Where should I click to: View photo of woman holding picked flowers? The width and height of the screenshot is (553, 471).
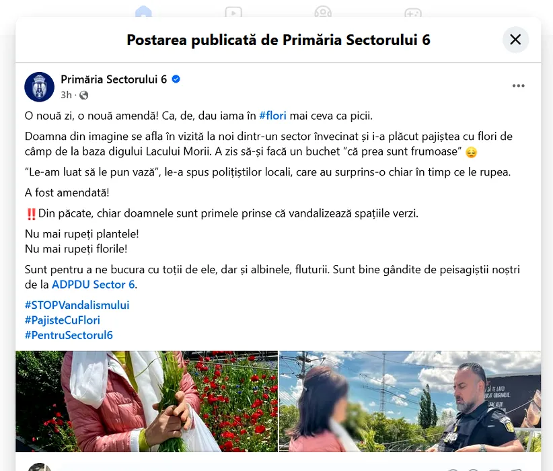click(147, 402)
